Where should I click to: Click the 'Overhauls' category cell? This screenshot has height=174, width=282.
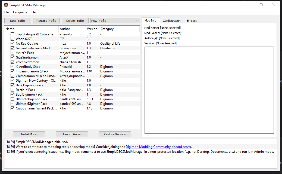point(107,48)
